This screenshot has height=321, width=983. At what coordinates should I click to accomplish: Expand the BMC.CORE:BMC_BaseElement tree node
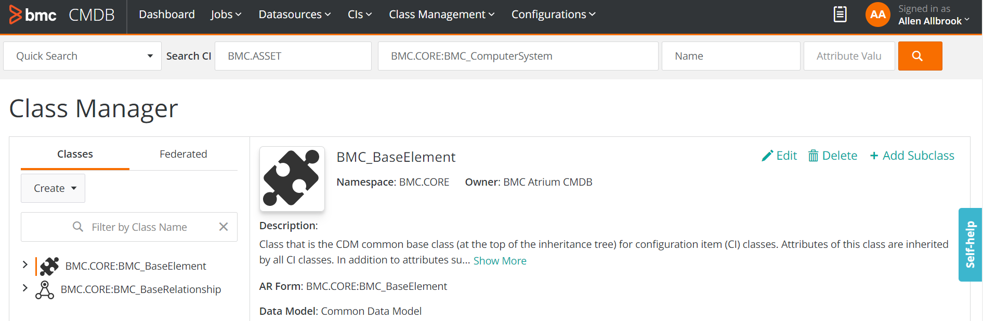pos(25,264)
